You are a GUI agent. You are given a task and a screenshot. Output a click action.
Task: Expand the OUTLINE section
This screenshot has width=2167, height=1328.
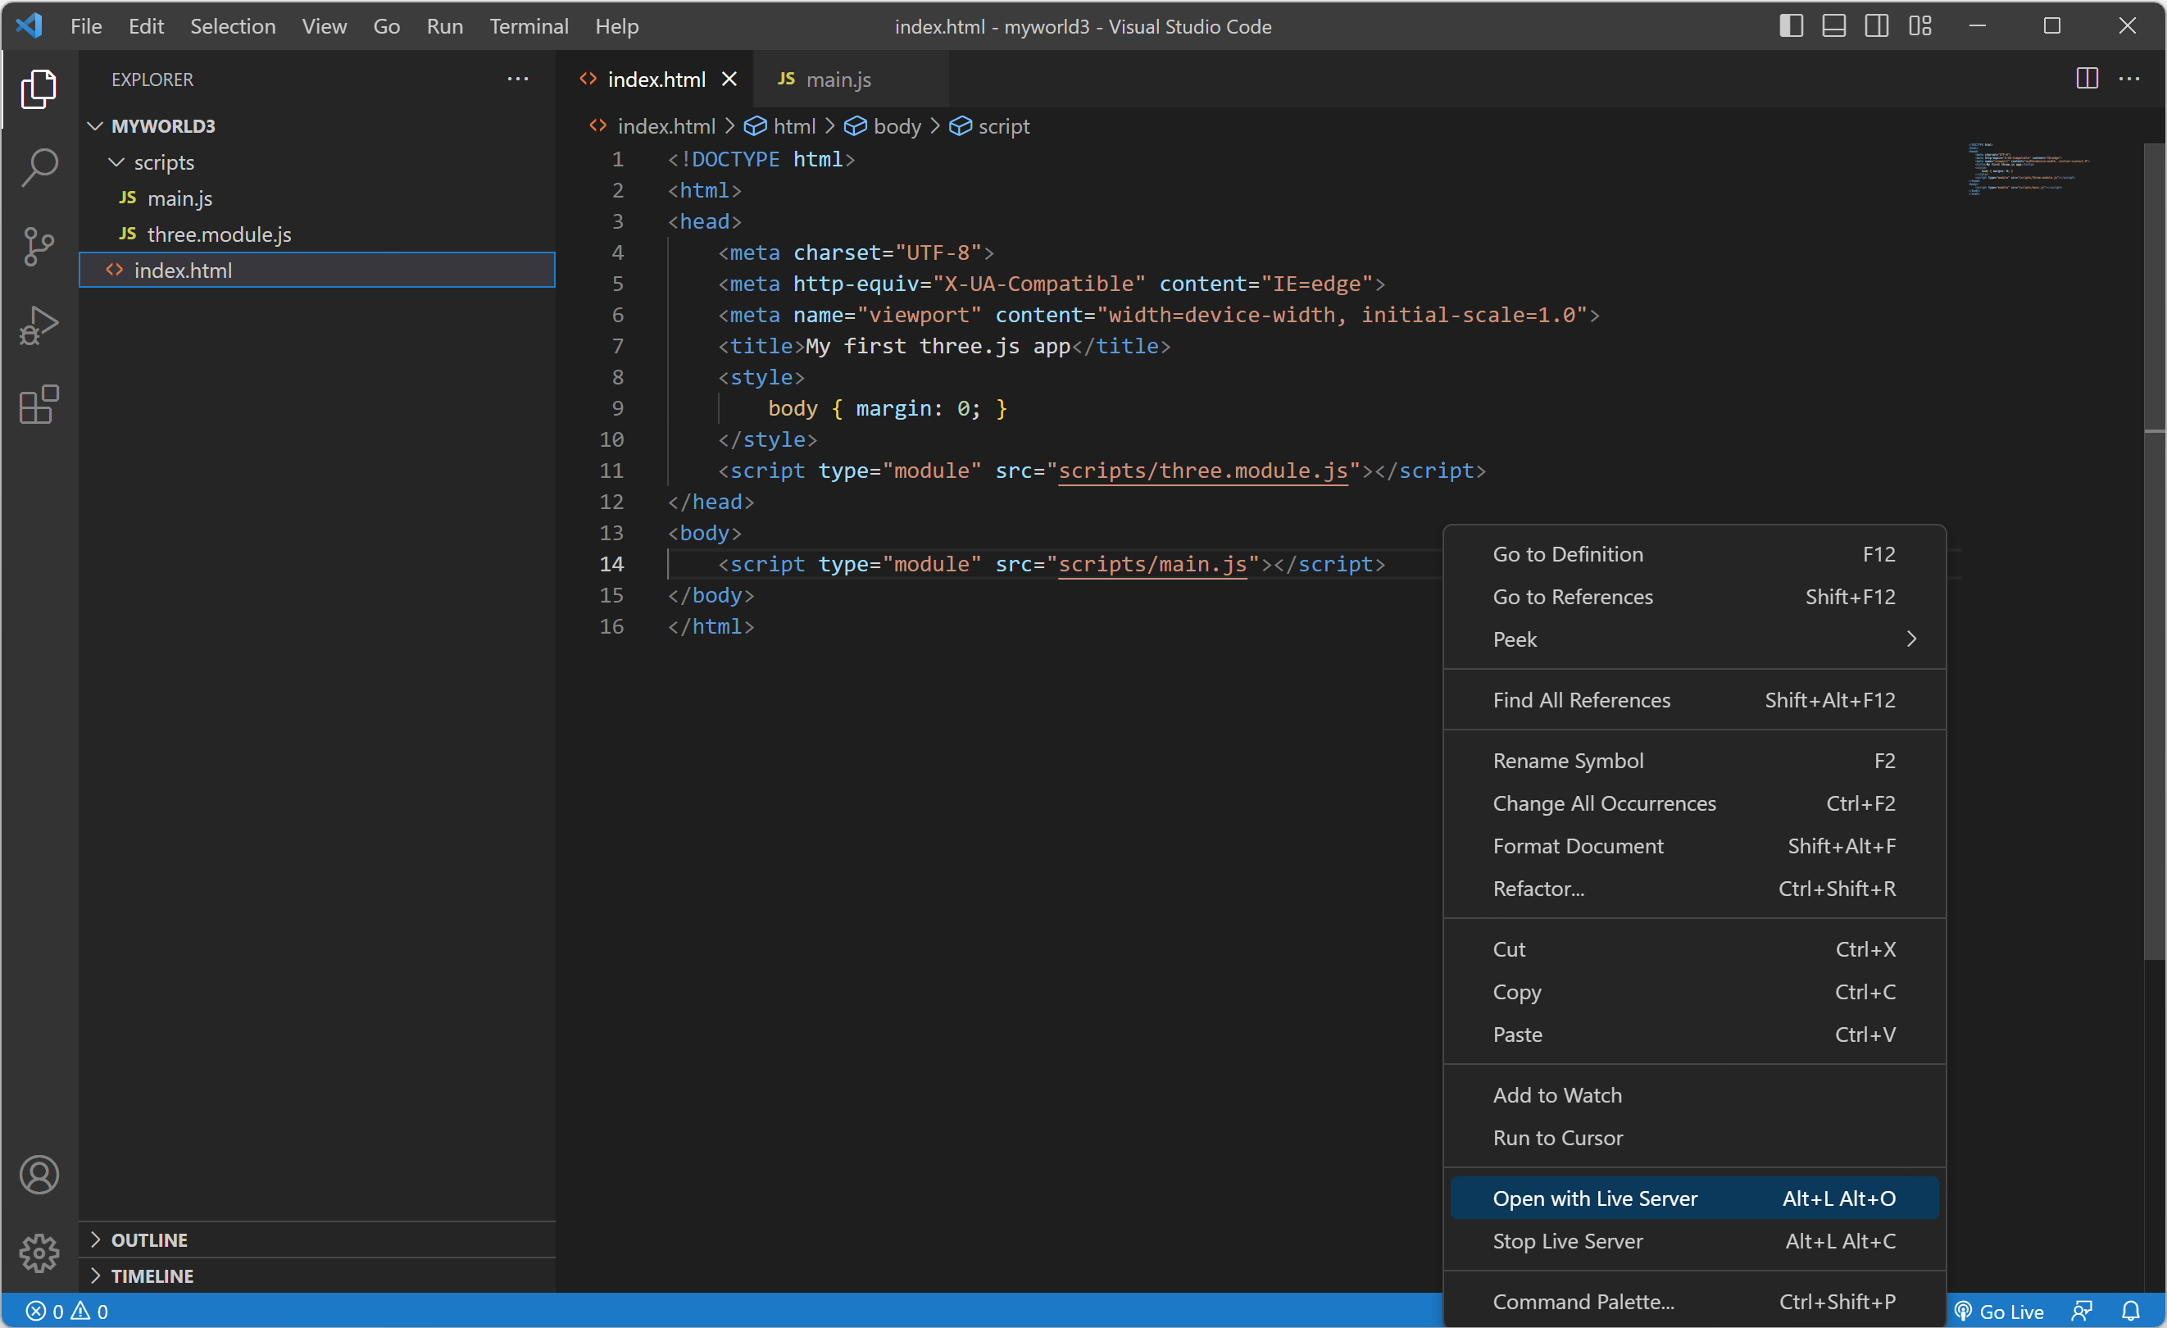pos(149,1239)
